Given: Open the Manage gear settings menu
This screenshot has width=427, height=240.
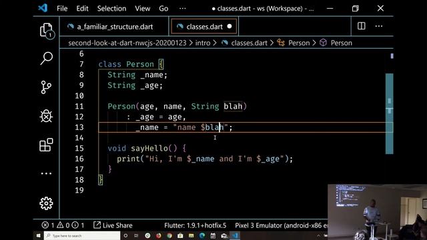Looking at the screenshot, I should (46, 203).
